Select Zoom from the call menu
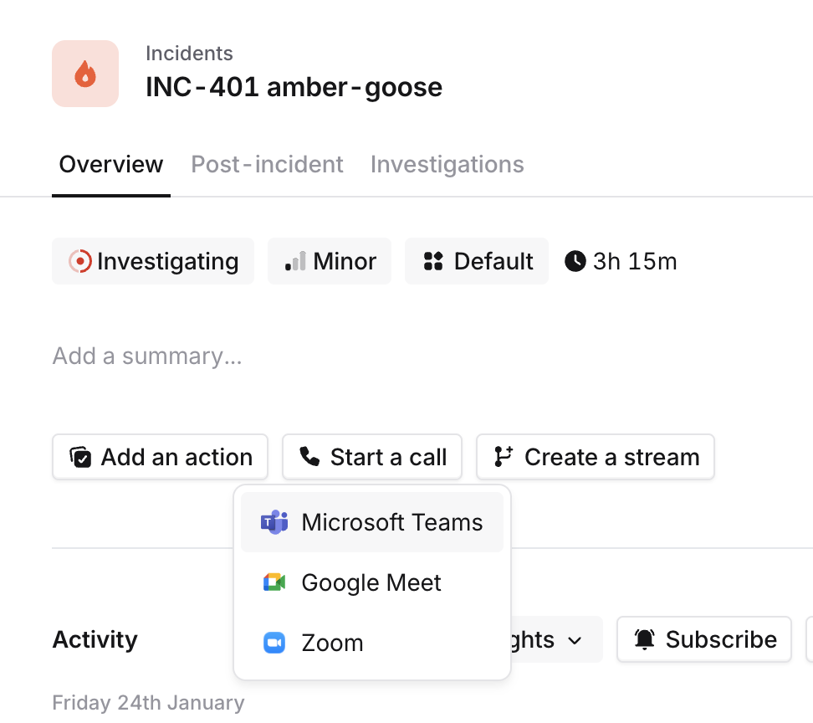This screenshot has width=813, height=723. [x=332, y=643]
